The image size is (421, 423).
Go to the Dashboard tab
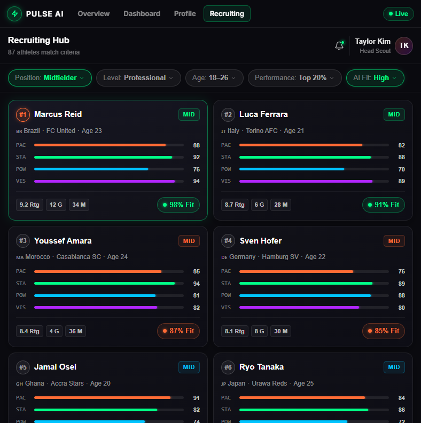pyautogui.click(x=142, y=14)
